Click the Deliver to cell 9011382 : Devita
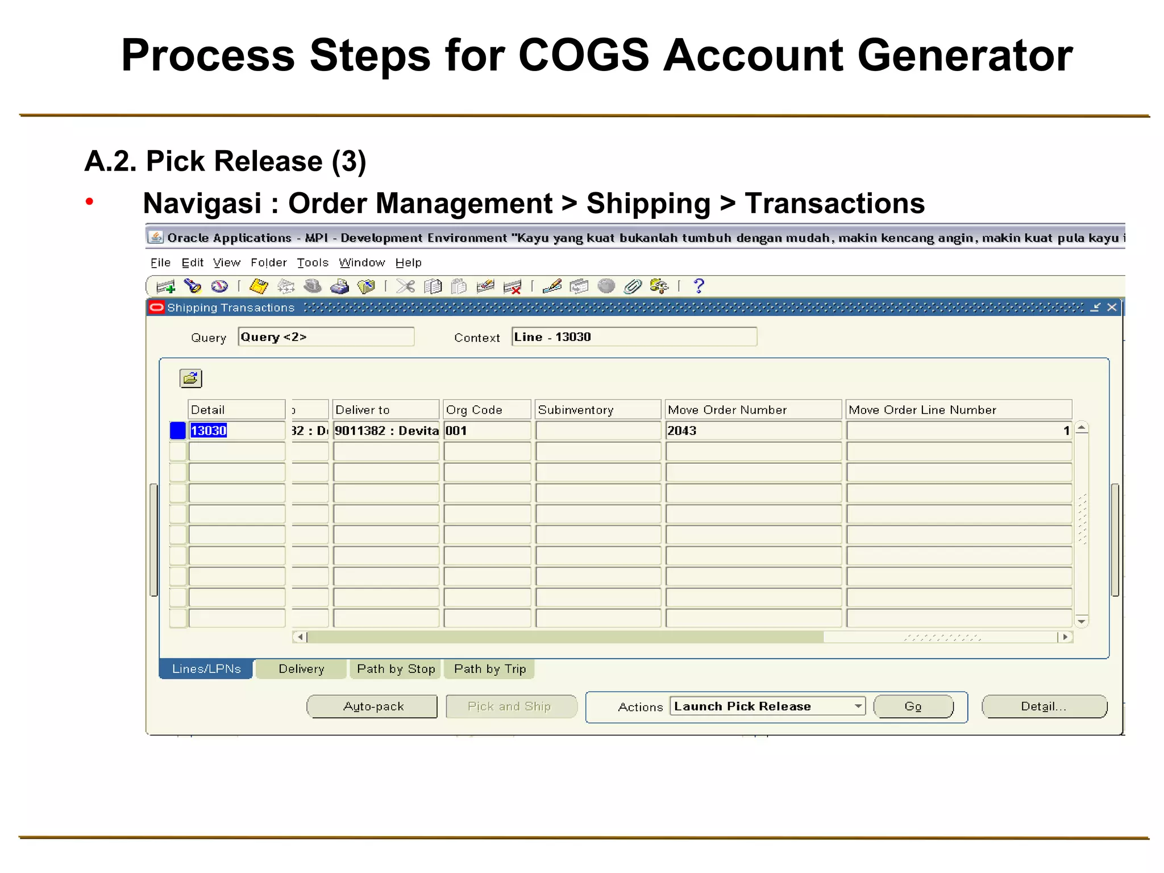 click(386, 430)
